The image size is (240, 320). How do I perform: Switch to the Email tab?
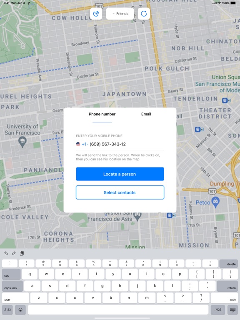[146, 114]
